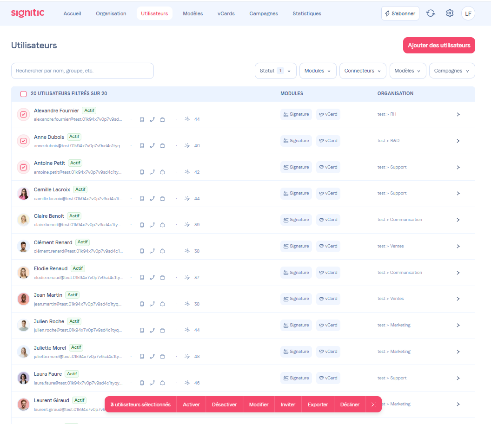
Task: Click "test > R&D" organisation text
Action: coord(388,141)
